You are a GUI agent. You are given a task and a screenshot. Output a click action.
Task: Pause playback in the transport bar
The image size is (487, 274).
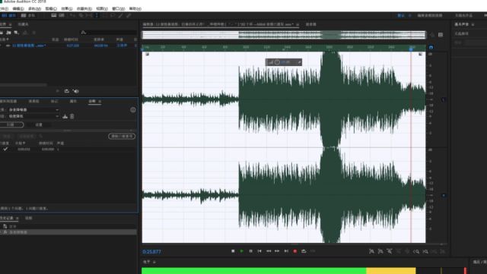coord(250,251)
